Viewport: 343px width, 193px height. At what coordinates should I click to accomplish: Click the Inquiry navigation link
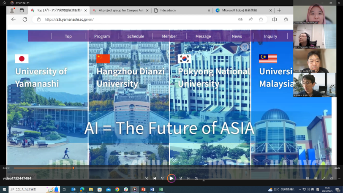pyautogui.click(x=270, y=36)
